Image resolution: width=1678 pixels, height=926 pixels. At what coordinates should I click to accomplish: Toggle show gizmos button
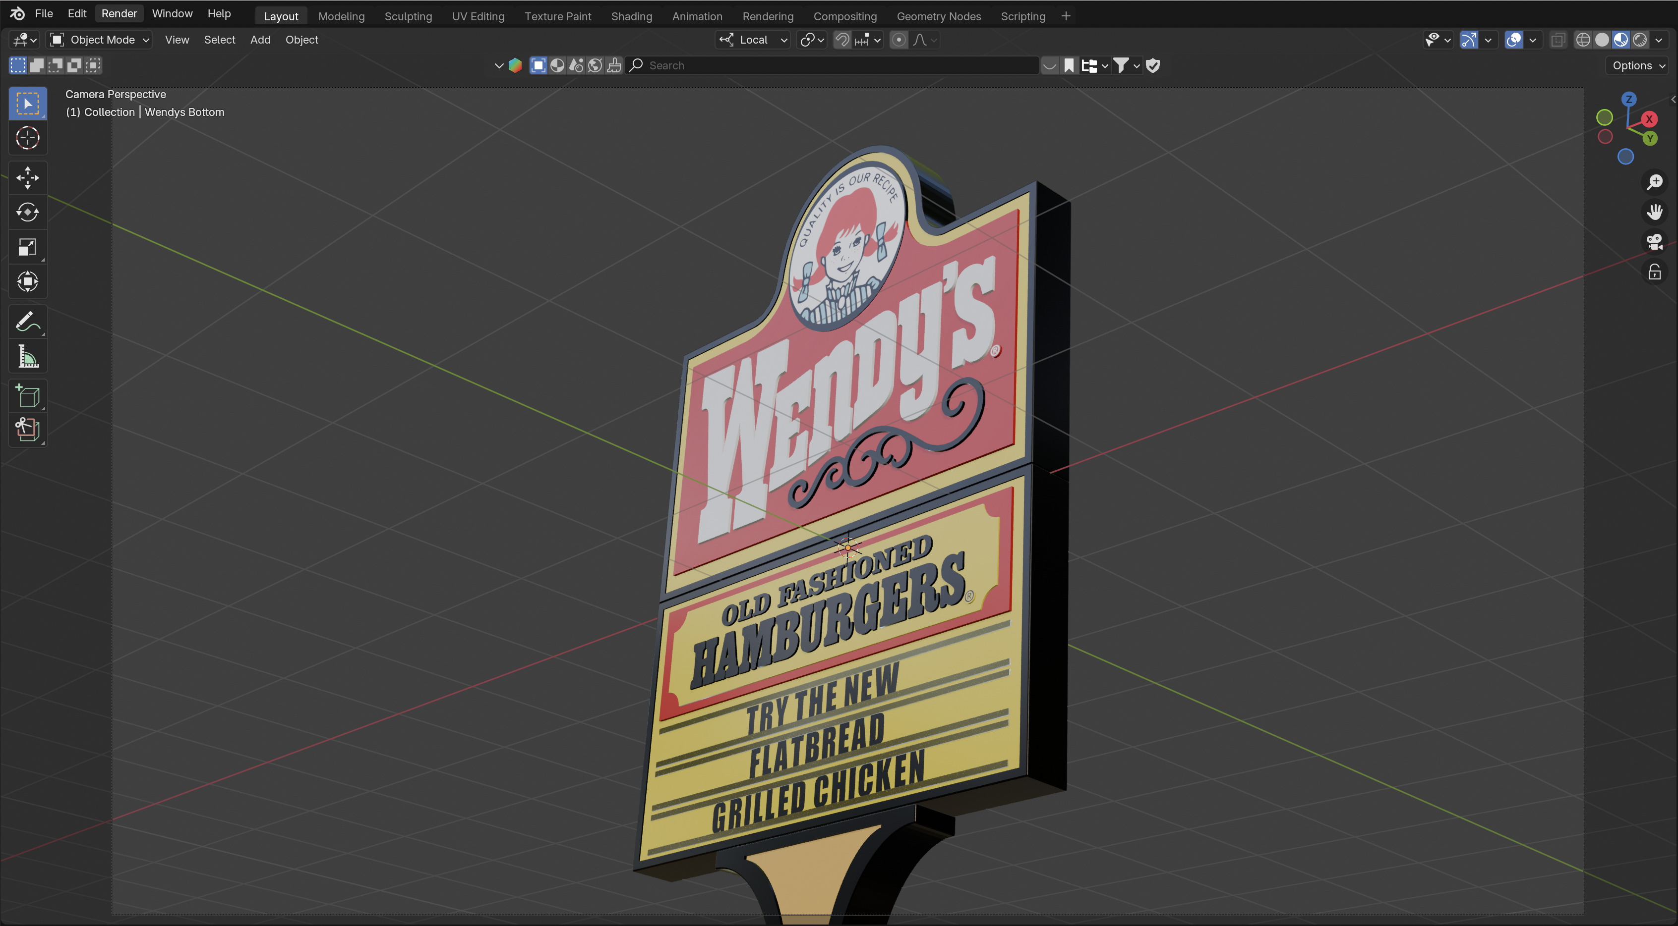pyautogui.click(x=1469, y=40)
